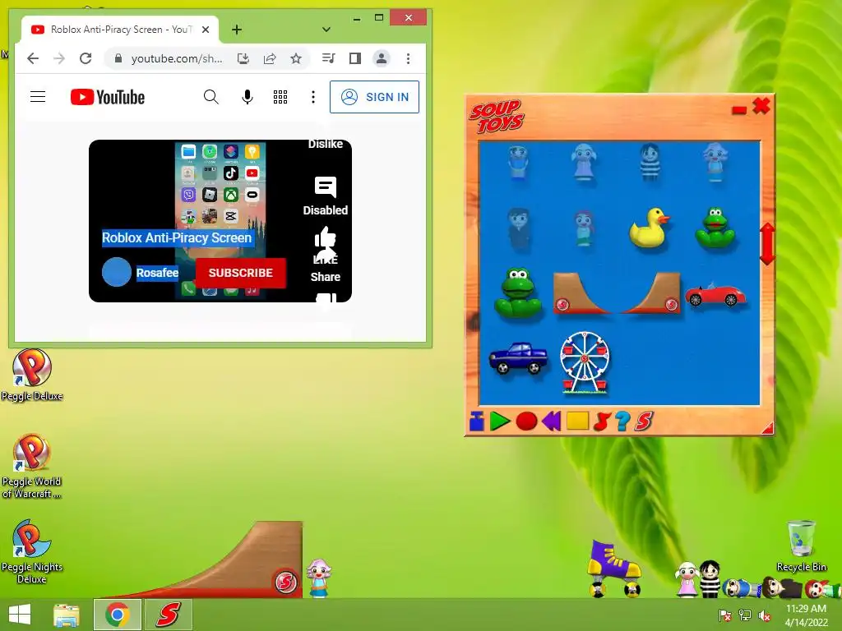Image resolution: width=842 pixels, height=631 pixels.
Task: Open the tab search chevron
Action: [x=326, y=30]
